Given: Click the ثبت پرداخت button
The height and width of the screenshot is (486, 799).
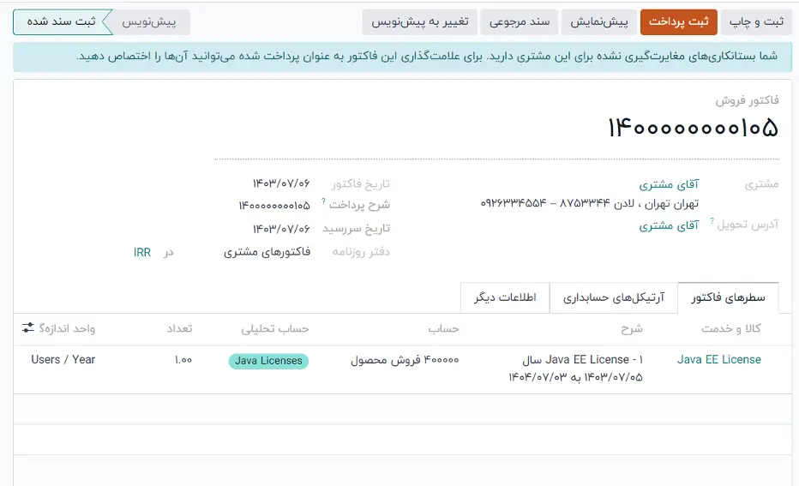Looking at the screenshot, I should coord(678,22).
